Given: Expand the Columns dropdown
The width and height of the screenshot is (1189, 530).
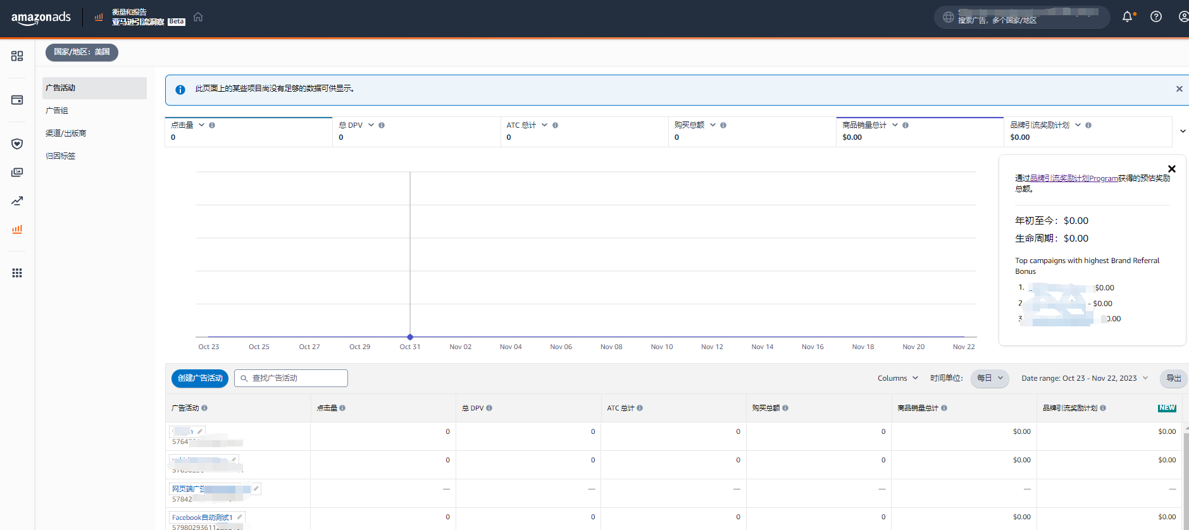Looking at the screenshot, I should 897,378.
